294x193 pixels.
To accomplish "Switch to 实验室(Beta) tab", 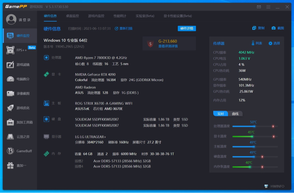I will 145,16.
